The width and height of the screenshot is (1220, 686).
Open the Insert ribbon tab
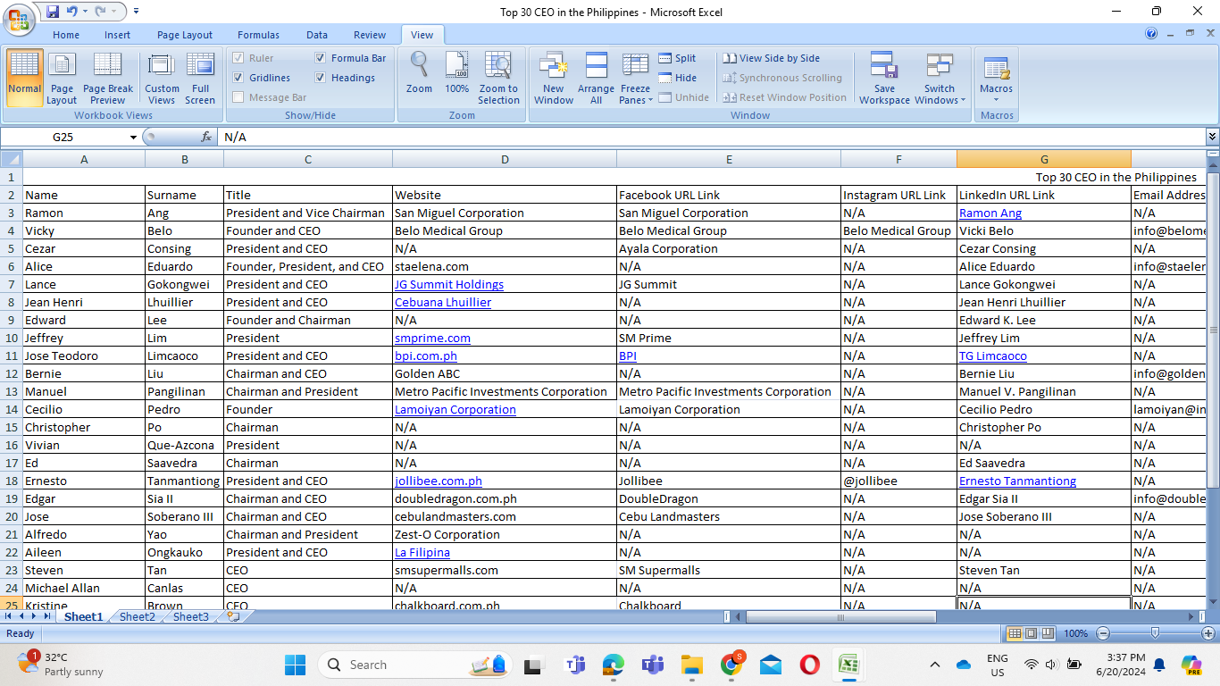(x=117, y=35)
